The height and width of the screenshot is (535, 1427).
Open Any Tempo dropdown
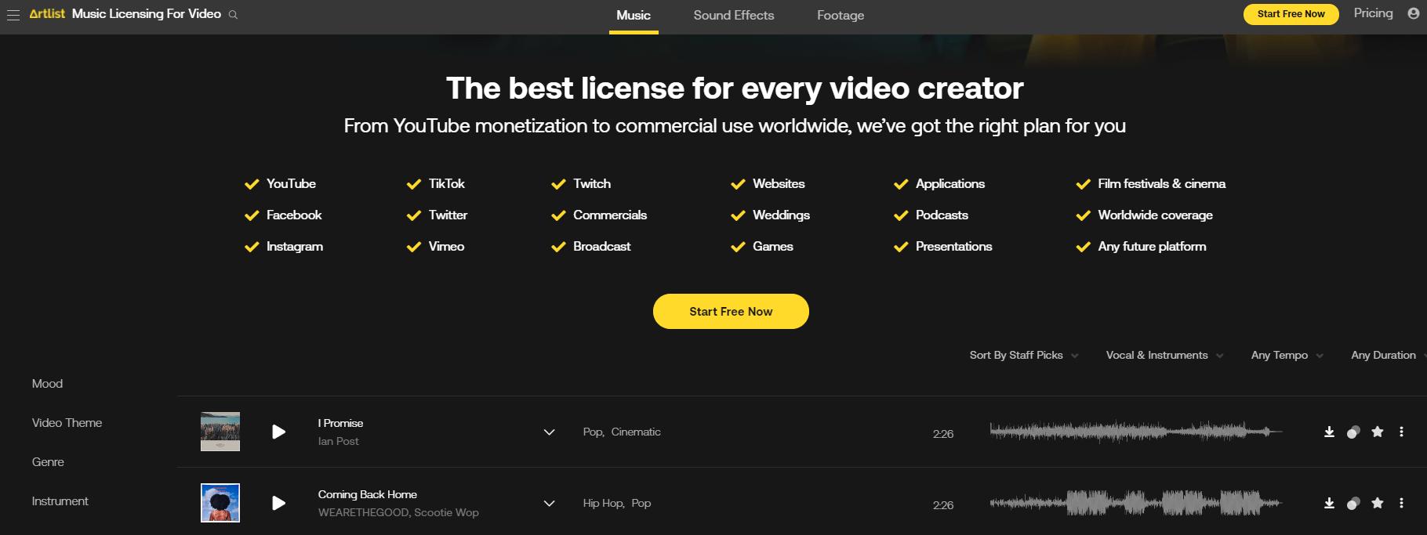pyautogui.click(x=1287, y=355)
